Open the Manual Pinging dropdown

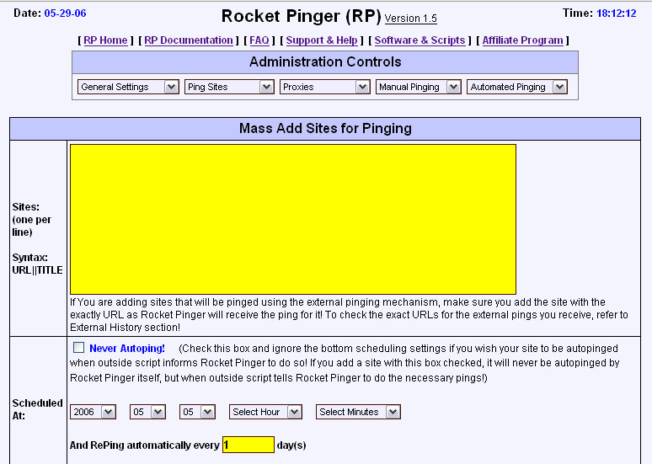click(419, 87)
